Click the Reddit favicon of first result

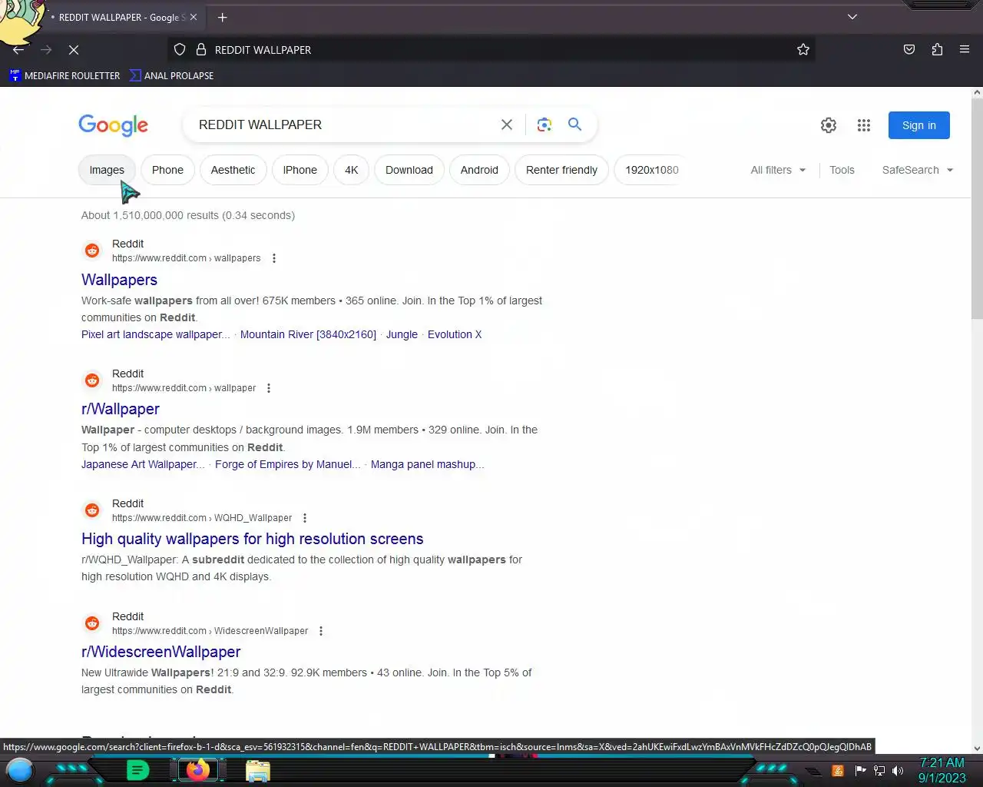click(92, 251)
